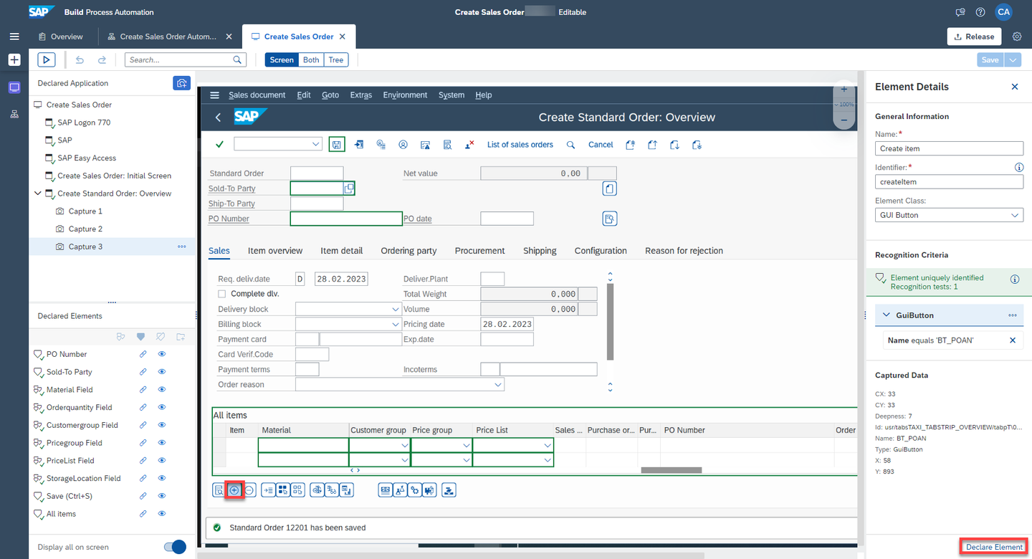Click the test/play button in the editor toolbar
The width and height of the screenshot is (1032, 559).
coord(46,60)
